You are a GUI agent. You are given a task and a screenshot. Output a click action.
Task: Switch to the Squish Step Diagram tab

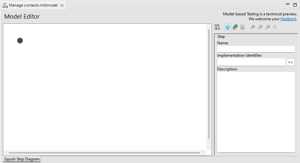click(x=22, y=159)
